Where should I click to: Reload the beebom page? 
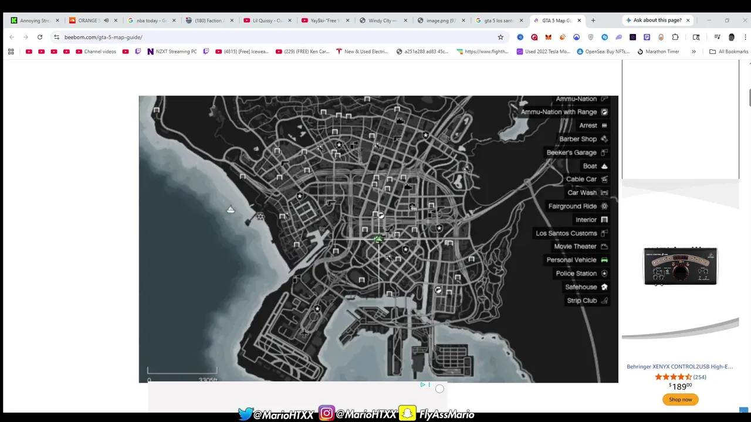(x=40, y=37)
